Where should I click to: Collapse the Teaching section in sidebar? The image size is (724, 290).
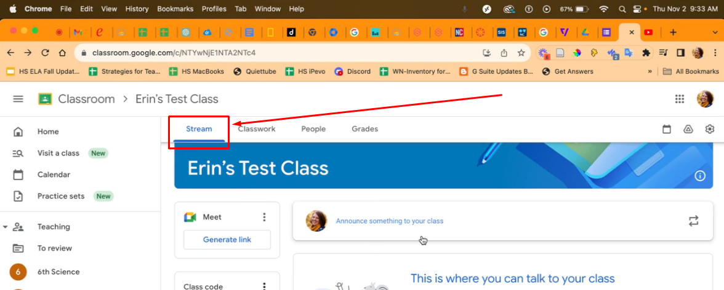pyautogui.click(x=5, y=227)
